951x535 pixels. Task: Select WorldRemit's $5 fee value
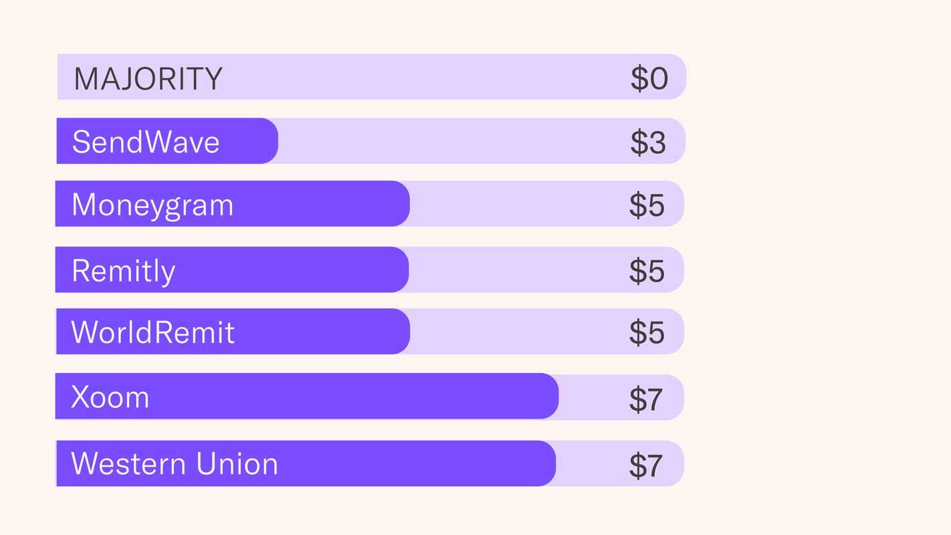647,332
